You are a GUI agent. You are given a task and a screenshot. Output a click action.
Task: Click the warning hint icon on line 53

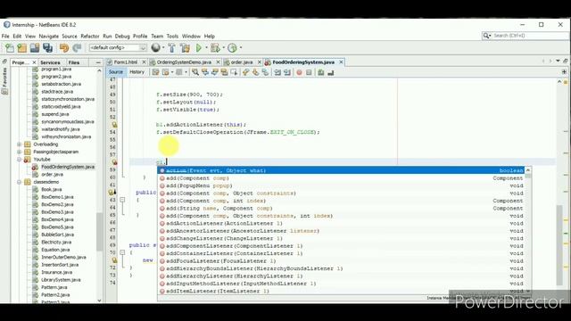pyautogui.click(x=114, y=125)
